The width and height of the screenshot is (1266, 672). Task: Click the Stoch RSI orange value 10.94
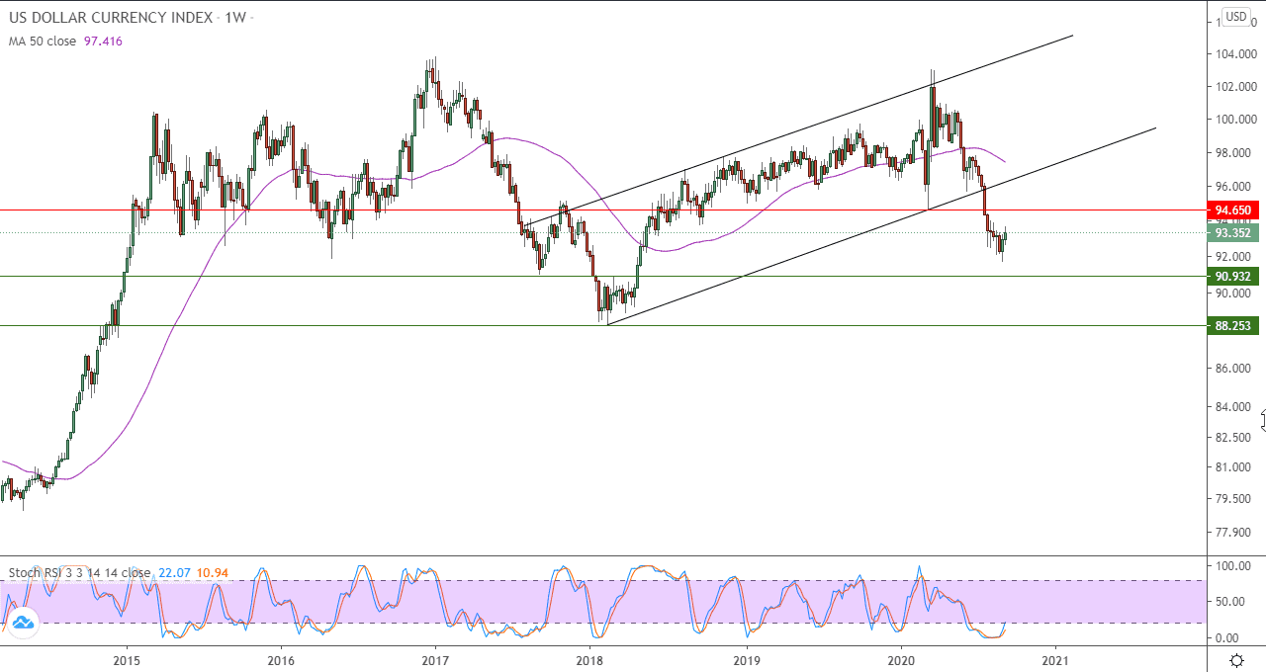coord(212,573)
